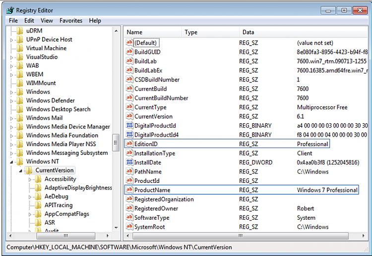
Task: Open the Favorites menu
Action: 71,21
